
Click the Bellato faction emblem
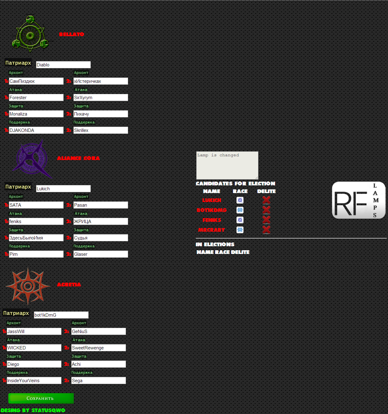[30, 34]
